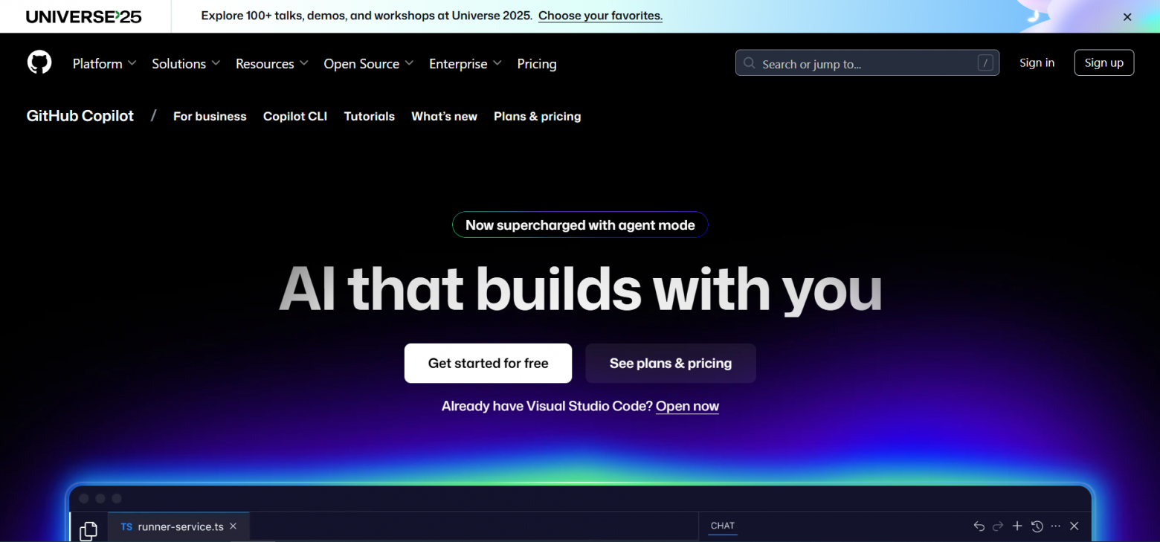Screen dimensions: 1160x542
Task: Expand the Platform menu
Action: click(104, 64)
